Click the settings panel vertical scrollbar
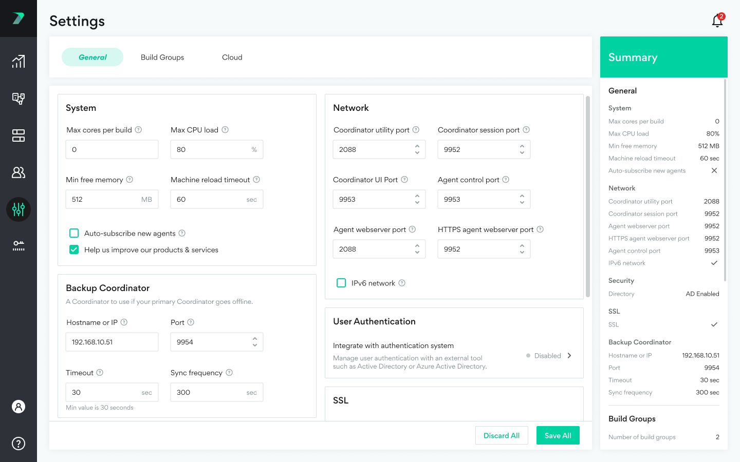This screenshot has height=462, width=740. (588, 195)
